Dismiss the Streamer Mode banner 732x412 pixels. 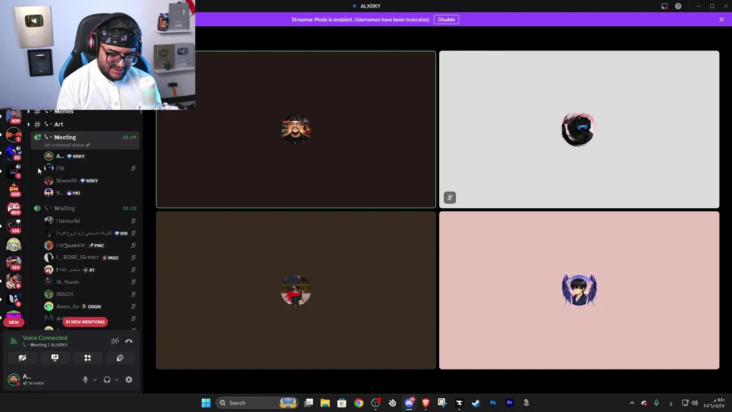tap(722, 19)
